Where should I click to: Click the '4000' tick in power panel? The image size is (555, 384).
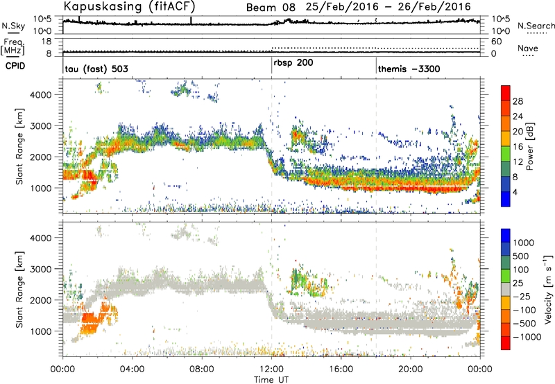point(41,95)
